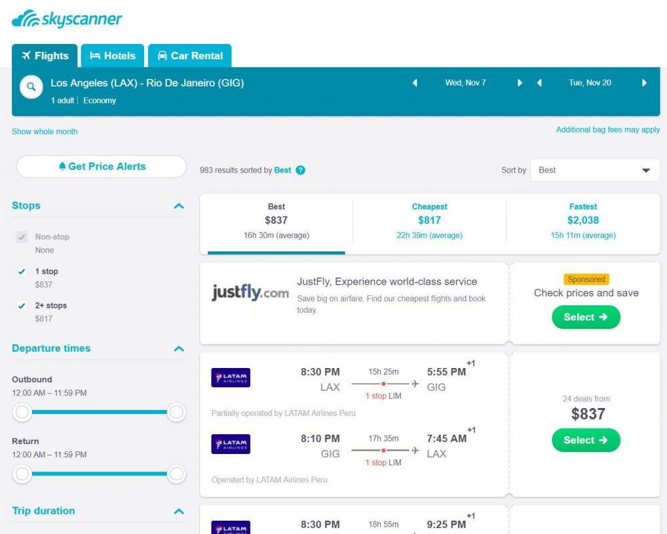Click Get Price Alerts button
The height and width of the screenshot is (534, 667).
pyautogui.click(x=101, y=167)
